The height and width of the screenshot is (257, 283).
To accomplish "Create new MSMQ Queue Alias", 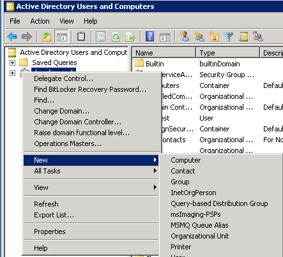I will [221, 225].
